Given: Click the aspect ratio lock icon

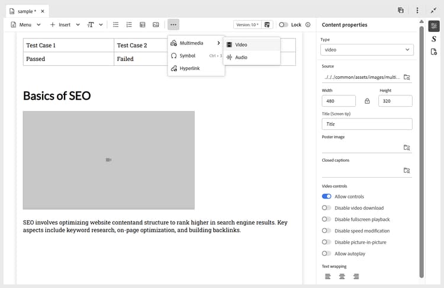Looking at the screenshot, I should (367, 101).
